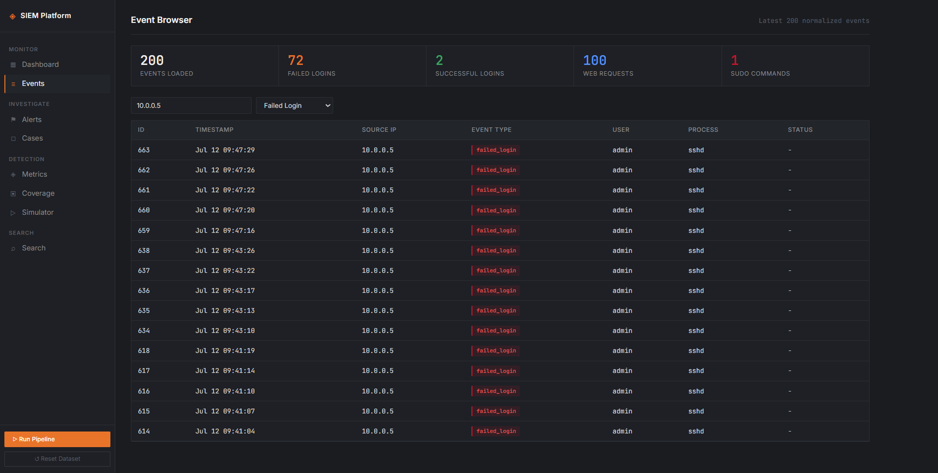Click the Alerts flag icon
938x473 pixels.
(x=13, y=120)
